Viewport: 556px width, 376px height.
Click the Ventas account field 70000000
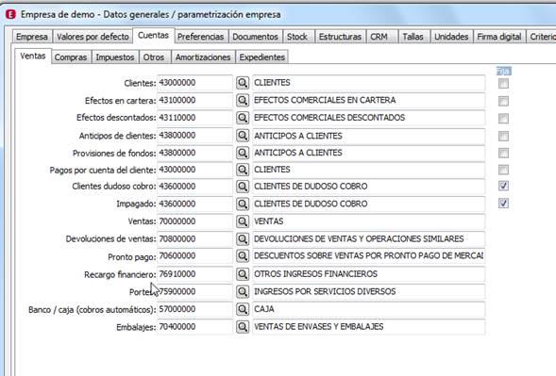coord(194,221)
